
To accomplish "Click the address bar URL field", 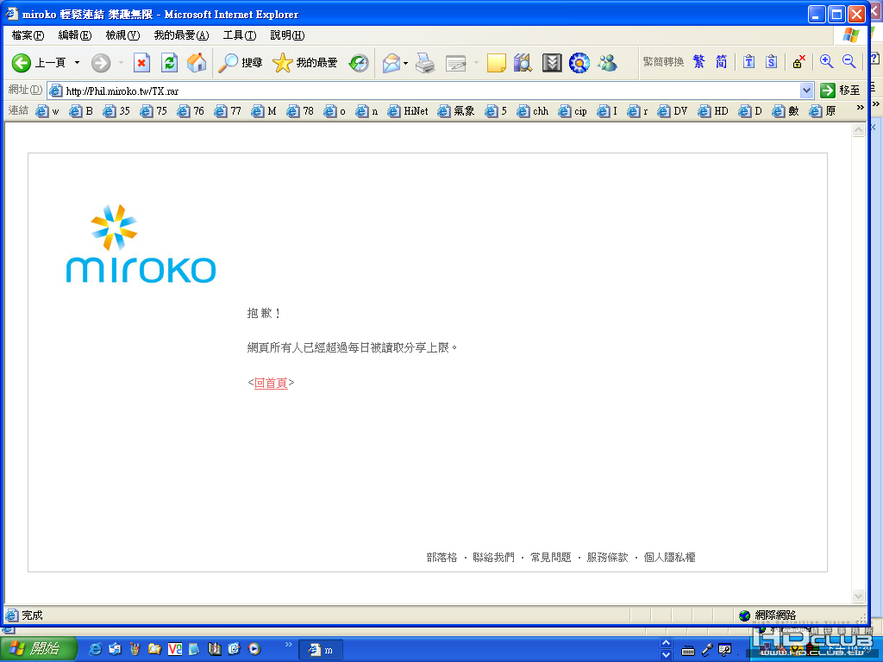I will point(423,91).
